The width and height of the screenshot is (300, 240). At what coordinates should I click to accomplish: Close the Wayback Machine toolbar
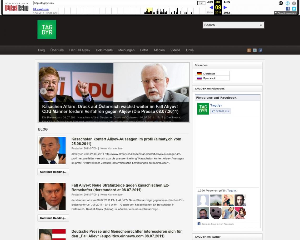click(x=294, y=3)
